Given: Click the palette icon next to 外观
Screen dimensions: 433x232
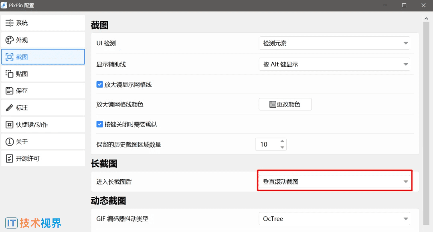Looking at the screenshot, I should tap(9, 40).
